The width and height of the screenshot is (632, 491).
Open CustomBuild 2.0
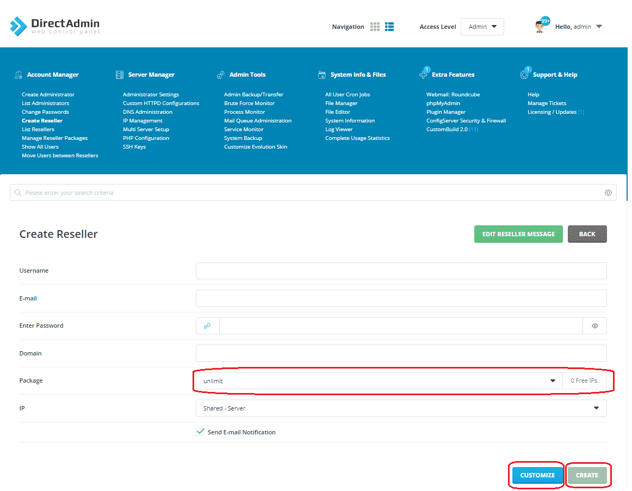click(447, 130)
